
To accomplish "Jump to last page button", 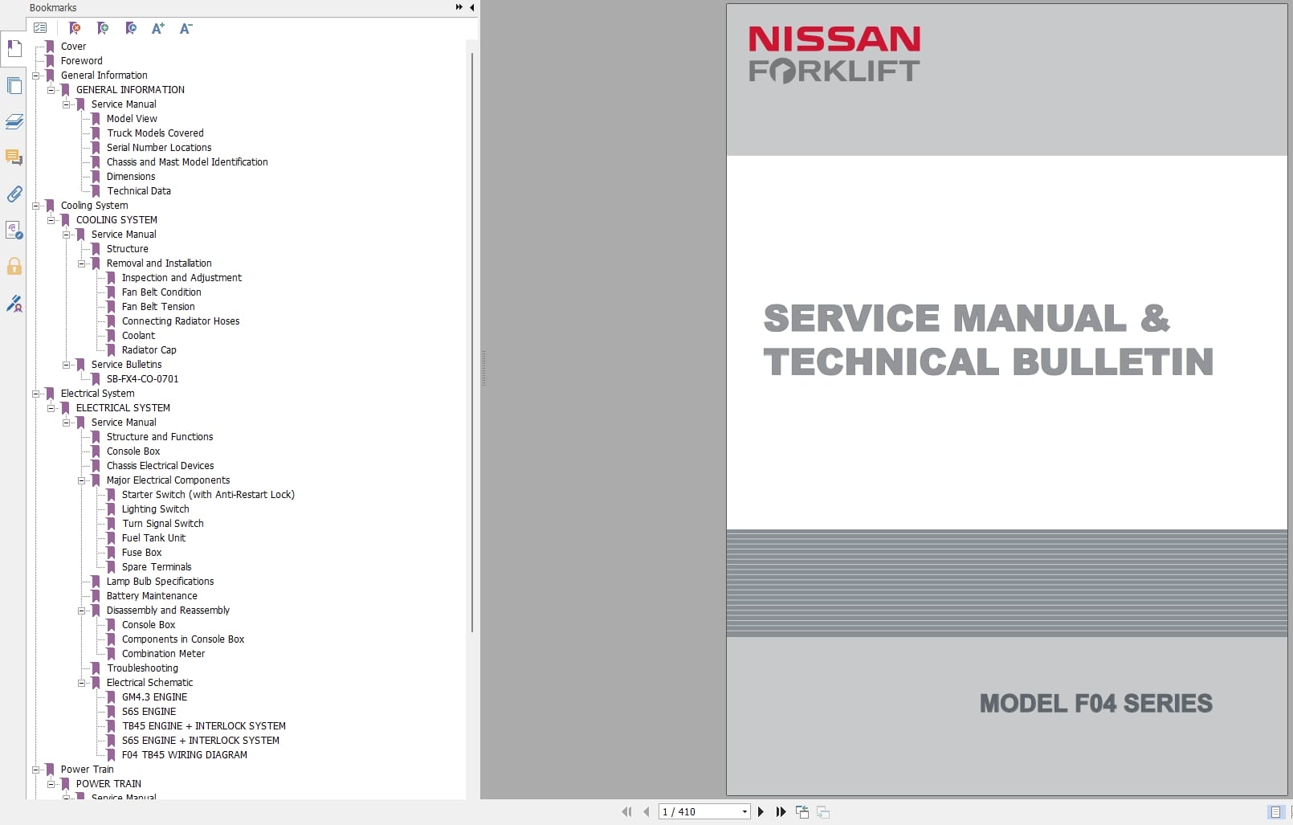I will (x=781, y=811).
